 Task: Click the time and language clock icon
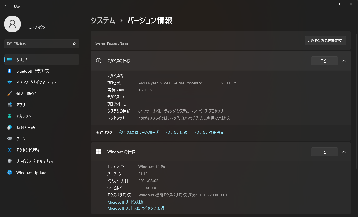point(10,127)
